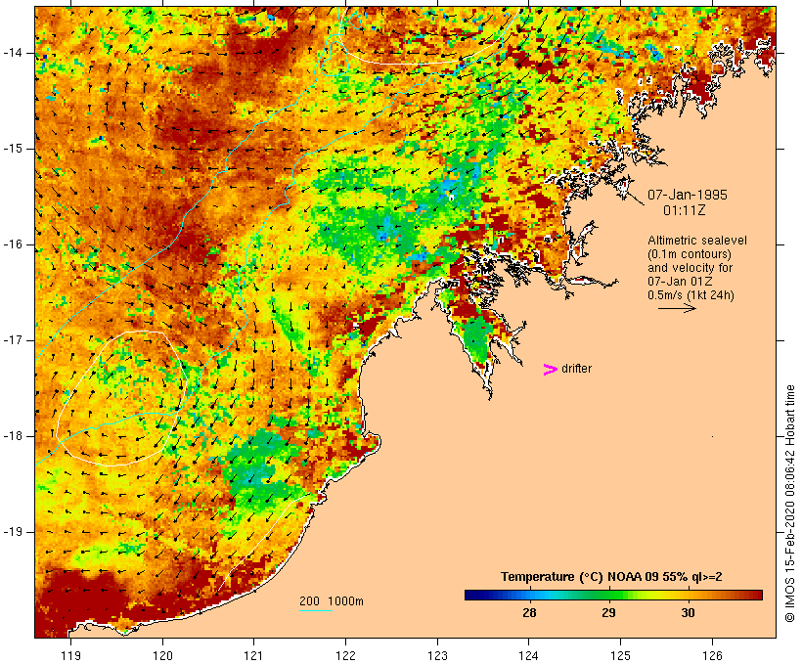Screen dimensions: 802x665
Task: Click the '200 1000m' depth legend text
Action: click(331, 600)
